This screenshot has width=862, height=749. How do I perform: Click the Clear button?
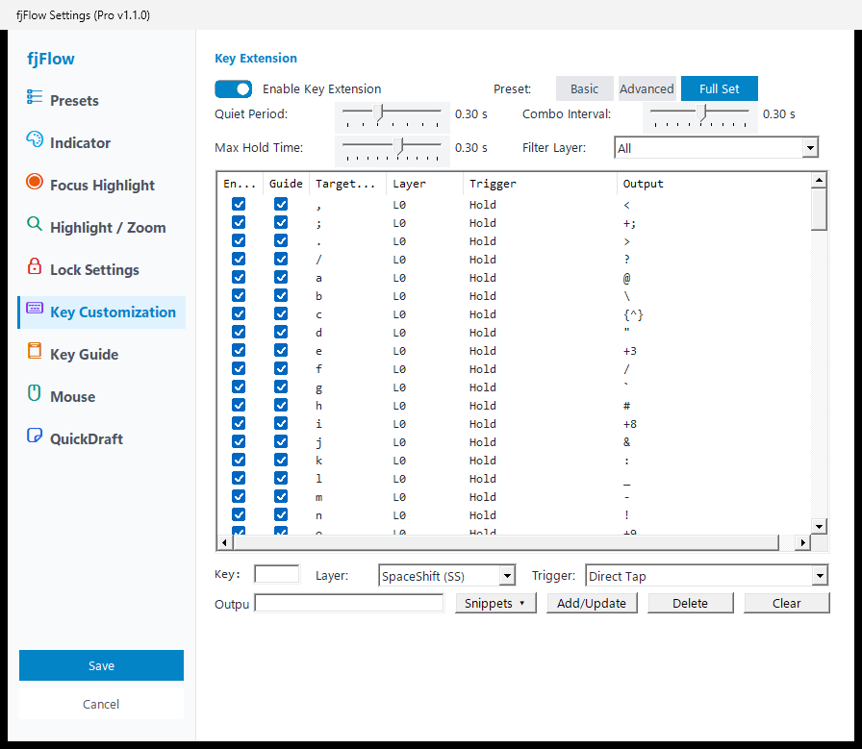coord(786,604)
